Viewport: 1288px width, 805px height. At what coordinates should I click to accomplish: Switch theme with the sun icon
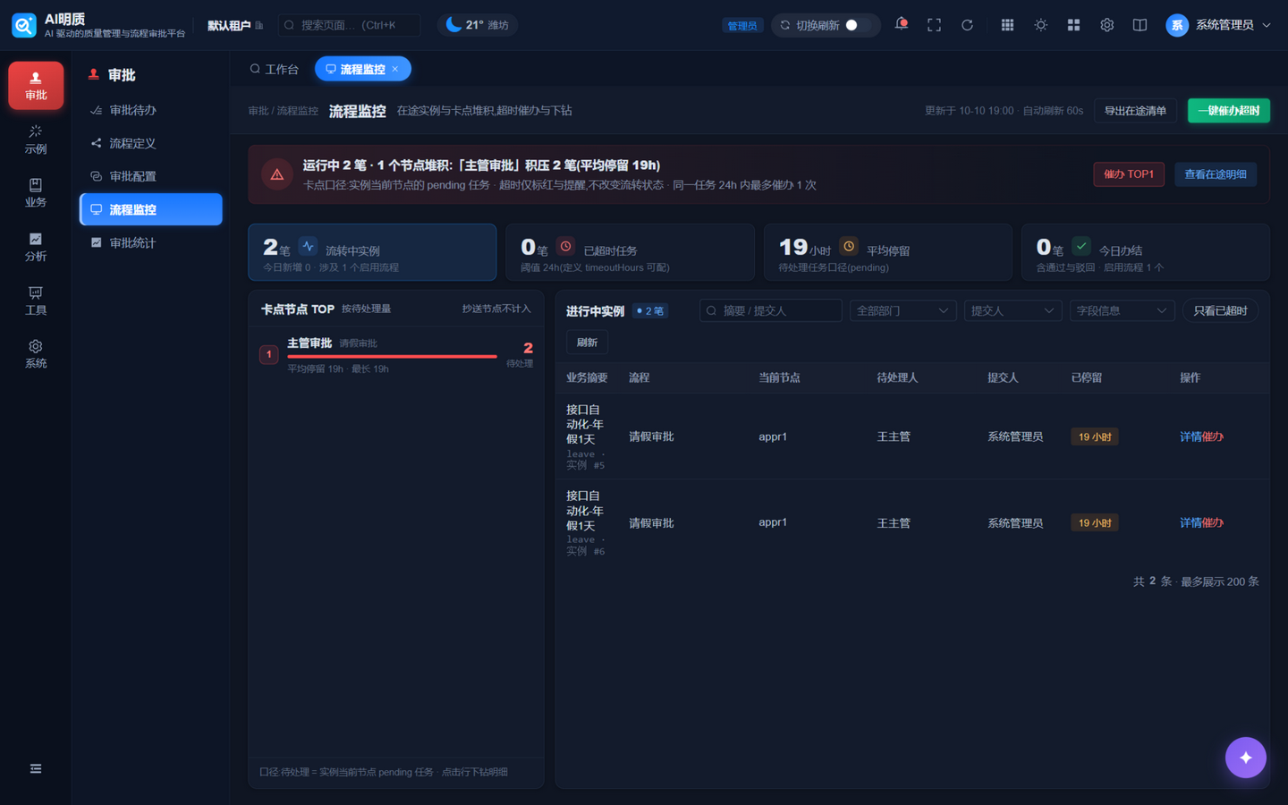click(1040, 25)
